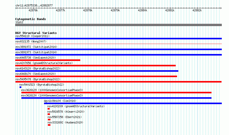Click the red bar of nsv6468170
Screen dimensions: 229x135
96,76
